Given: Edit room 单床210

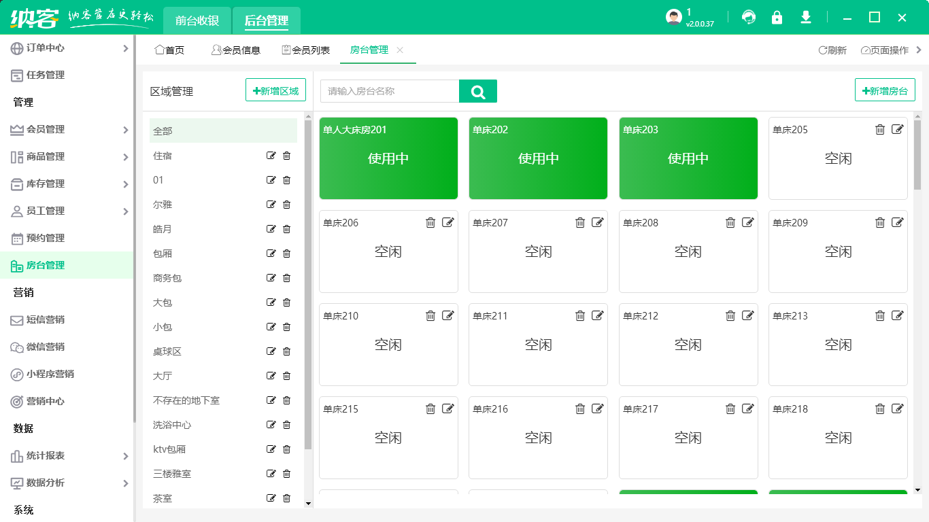Looking at the screenshot, I should tap(448, 315).
